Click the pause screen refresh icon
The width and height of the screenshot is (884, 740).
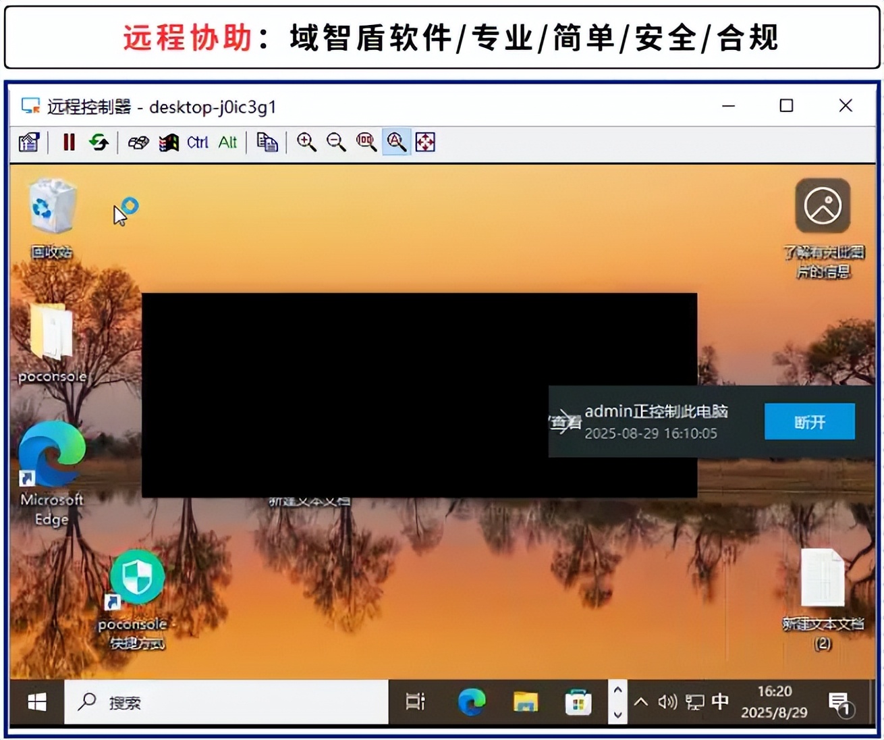[68, 142]
